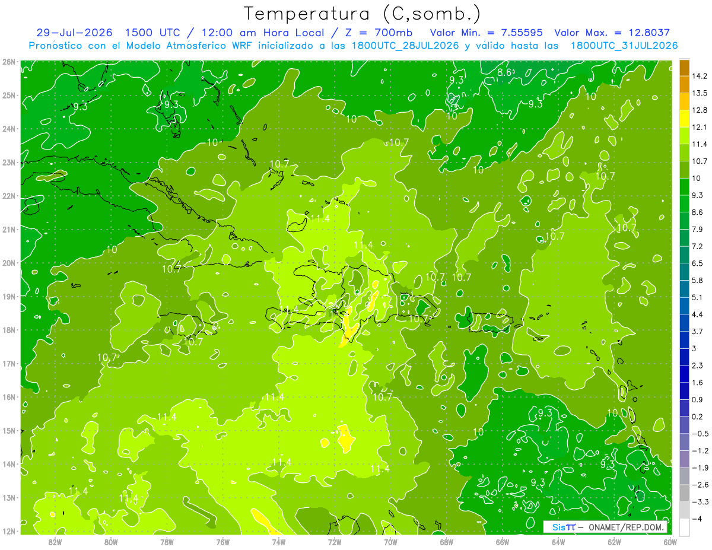Image resolution: width=712 pixels, height=550 pixels.
Task: Click the yellow swatch between 12.1 and 12.8
Action: coord(684,119)
